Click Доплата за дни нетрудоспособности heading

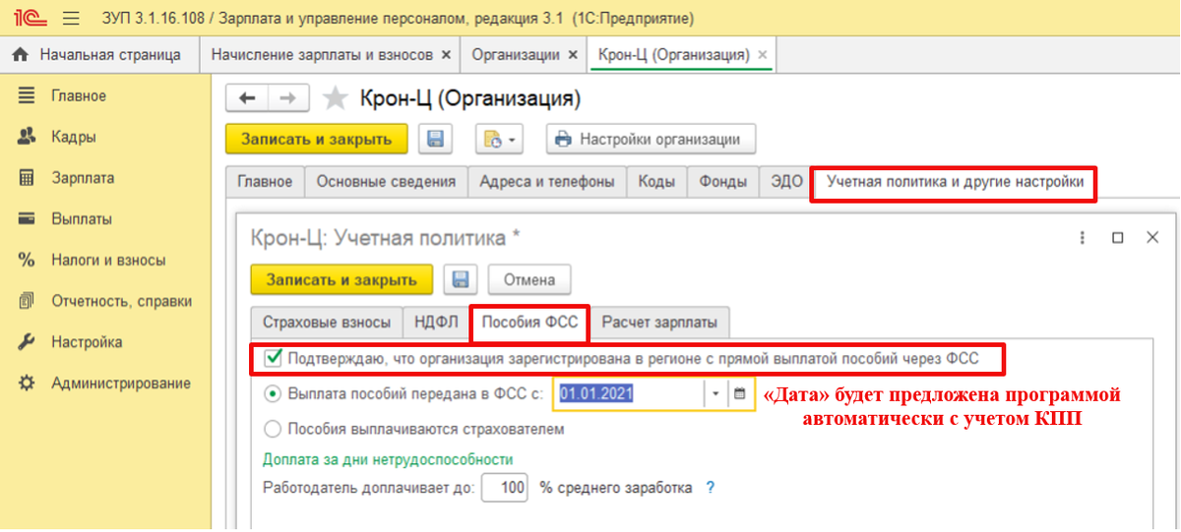click(388, 459)
